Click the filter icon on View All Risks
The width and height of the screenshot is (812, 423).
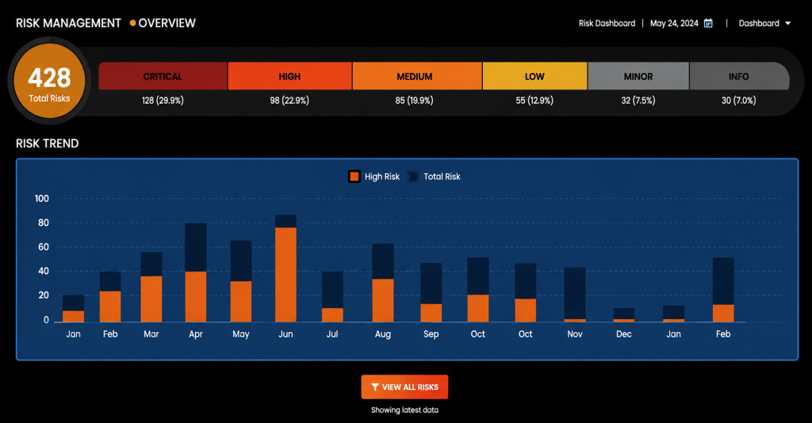[375, 387]
